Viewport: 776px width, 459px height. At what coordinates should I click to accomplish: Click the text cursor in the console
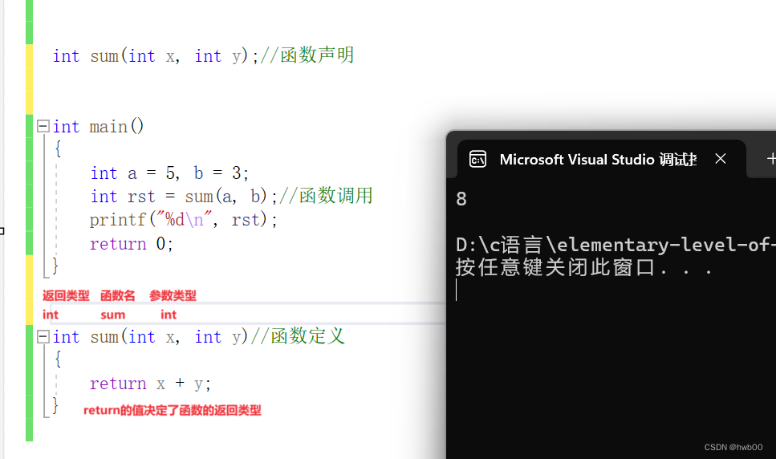(457, 290)
